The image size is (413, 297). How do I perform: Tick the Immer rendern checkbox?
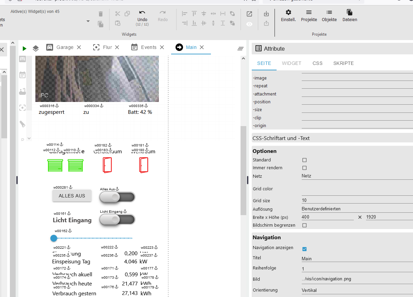point(304,168)
